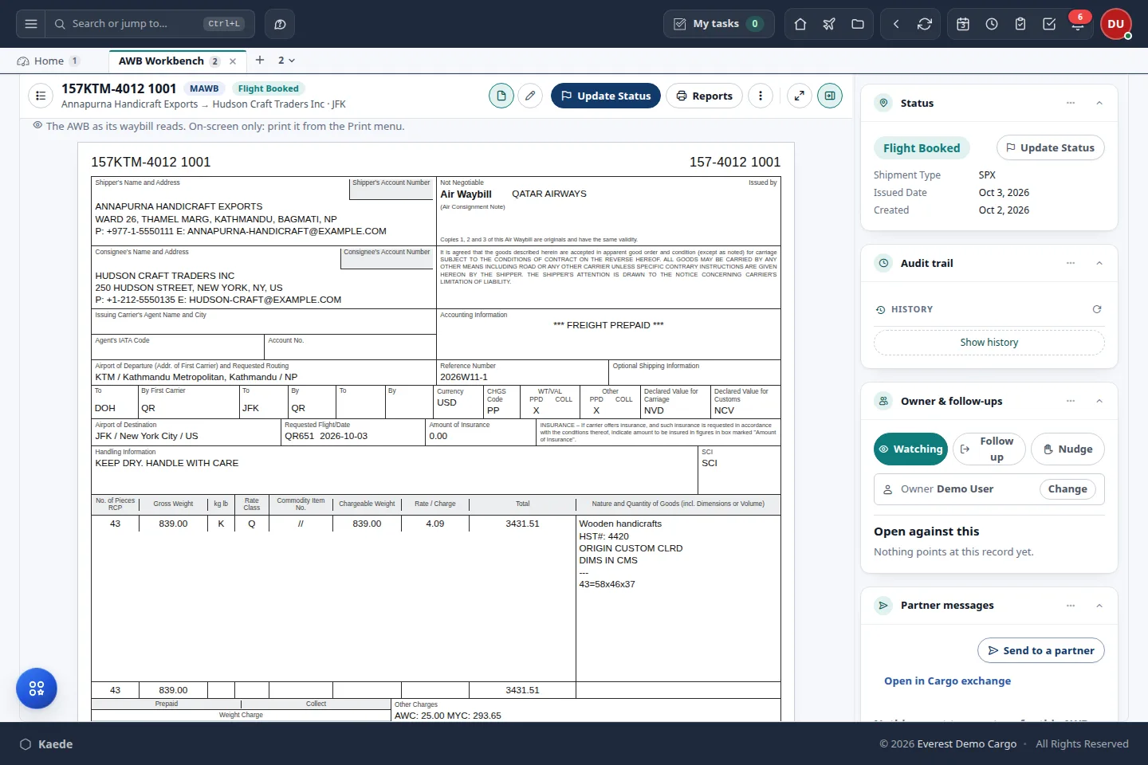
Task: Click the help chat icon beside the search box
Action: [x=280, y=24]
